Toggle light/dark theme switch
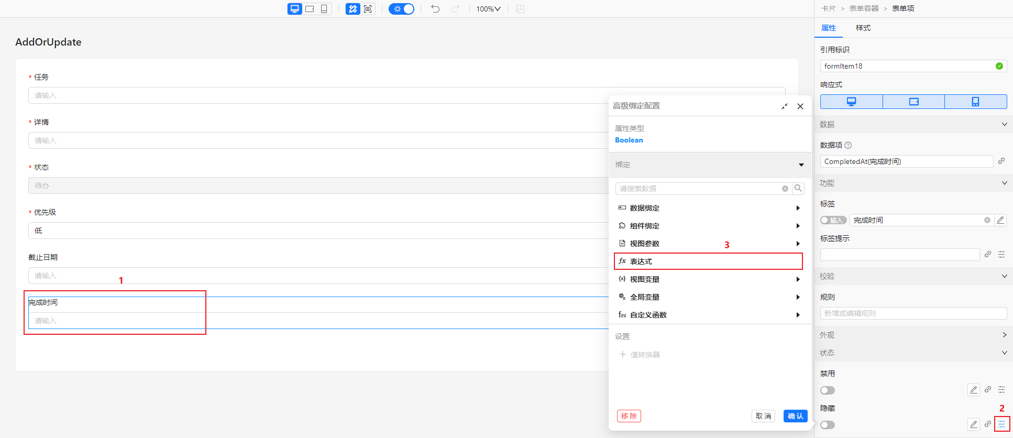The height and width of the screenshot is (438, 1013). 402,9
